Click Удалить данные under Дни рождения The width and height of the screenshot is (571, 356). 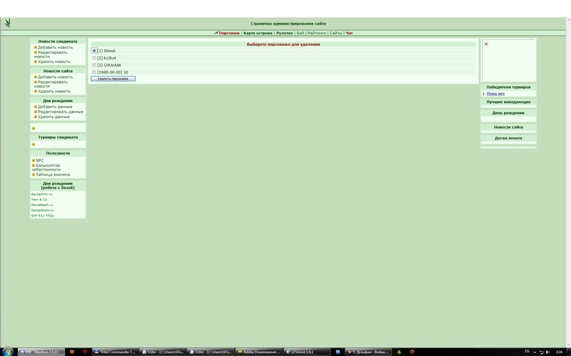pyautogui.click(x=53, y=117)
